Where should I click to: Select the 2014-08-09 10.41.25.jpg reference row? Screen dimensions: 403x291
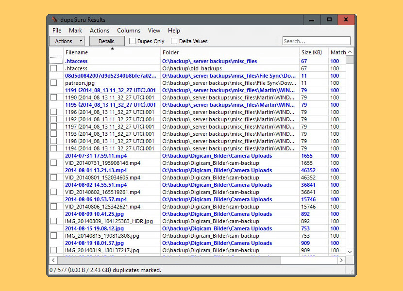(x=94, y=214)
